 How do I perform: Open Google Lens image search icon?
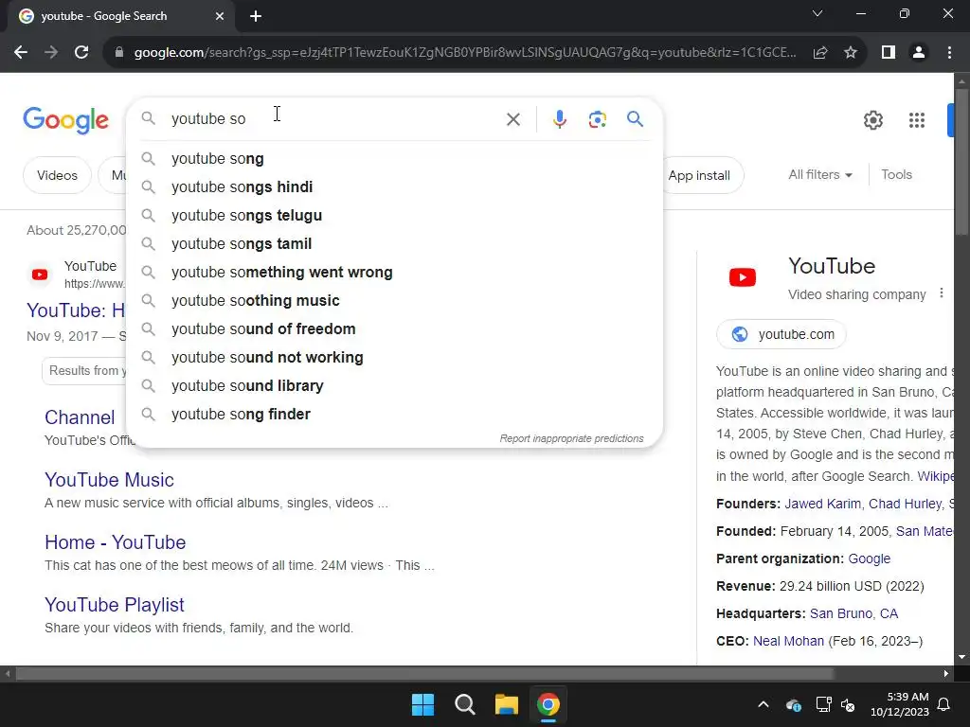click(x=597, y=118)
